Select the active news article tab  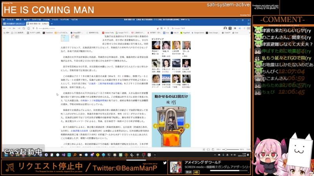tap(38, 23)
